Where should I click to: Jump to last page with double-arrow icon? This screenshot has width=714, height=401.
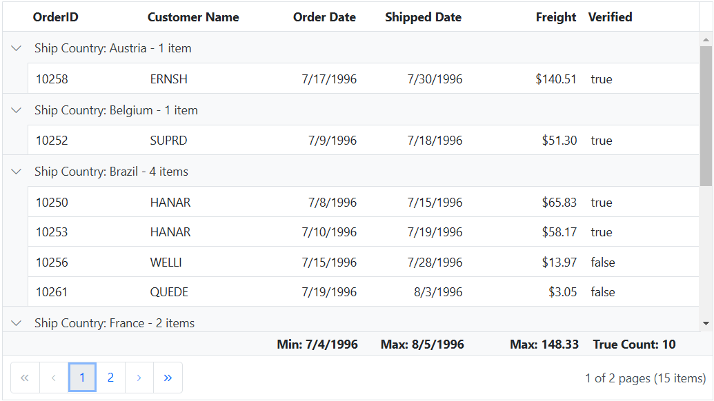(x=168, y=378)
